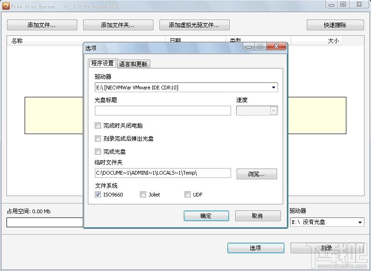
Task: Click the 选项 button in main window
Action: [x=256, y=248]
